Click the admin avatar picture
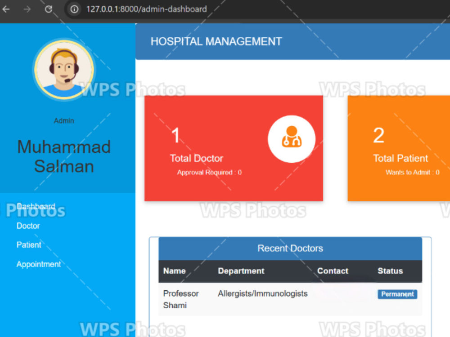Viewport: 450px width, 337px height. click(x=64, y=70)
